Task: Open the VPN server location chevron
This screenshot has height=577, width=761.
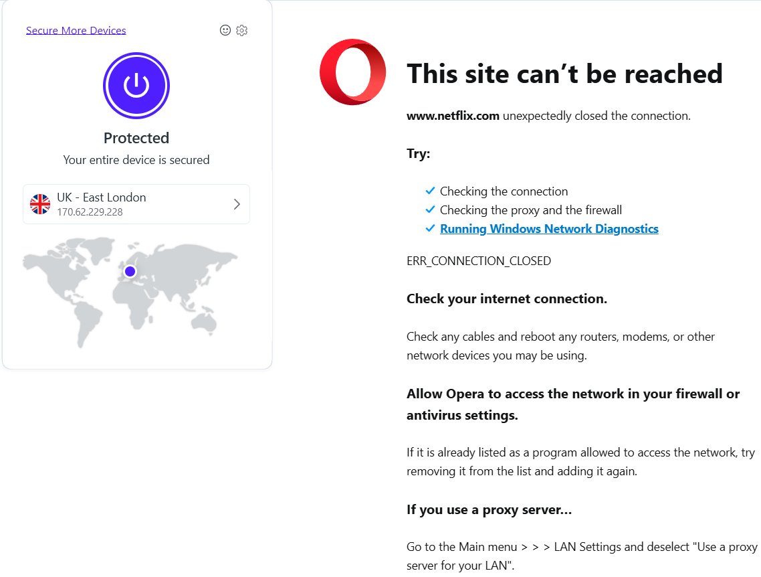Action: click(x=236, y=203)
